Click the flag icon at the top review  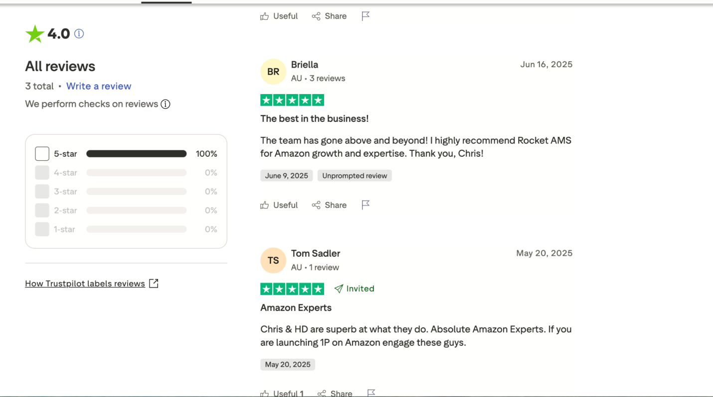coord(365,16)
